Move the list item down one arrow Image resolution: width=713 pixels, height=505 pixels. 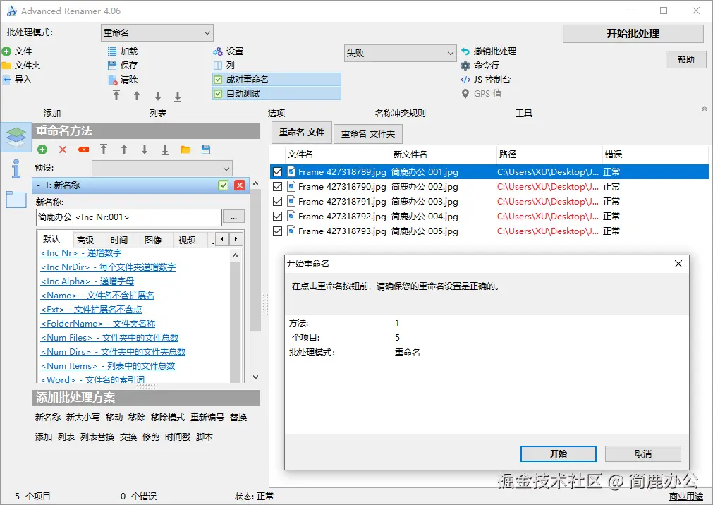pyautogui.click(x=158, y=95)
